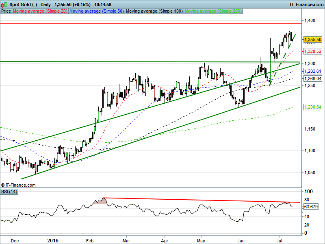The height and width of the screenshot is (244, 325).
Task: Click the 20 label on RSI axis
Action: tap(306, 225)
